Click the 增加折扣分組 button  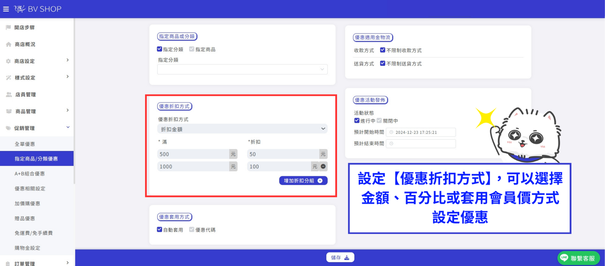pyautogui.click(x=303, y=181)
